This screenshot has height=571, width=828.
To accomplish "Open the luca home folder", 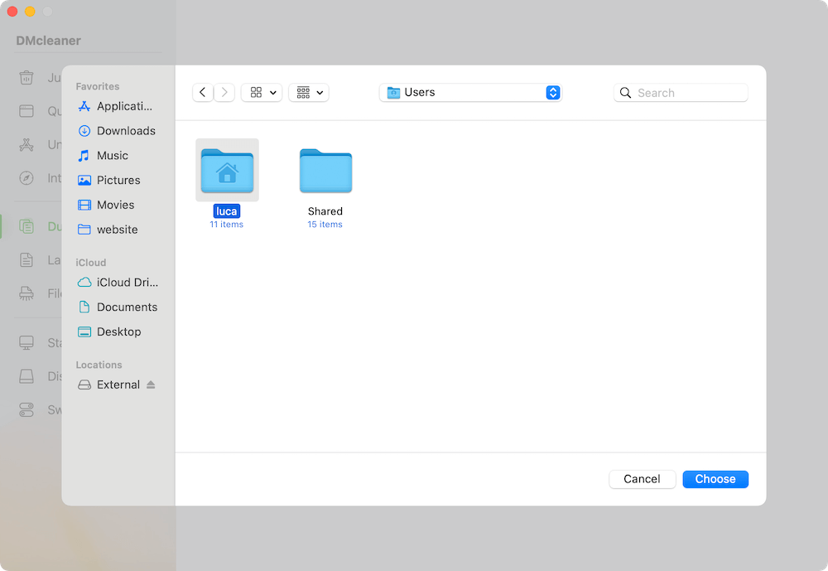I will pos(227,170).
